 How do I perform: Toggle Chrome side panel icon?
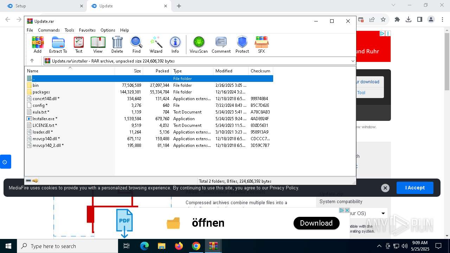[420, 20]
